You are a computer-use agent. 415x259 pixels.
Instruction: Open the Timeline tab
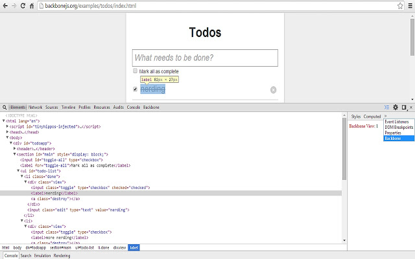pyautogui.click(x=68, y=107)
